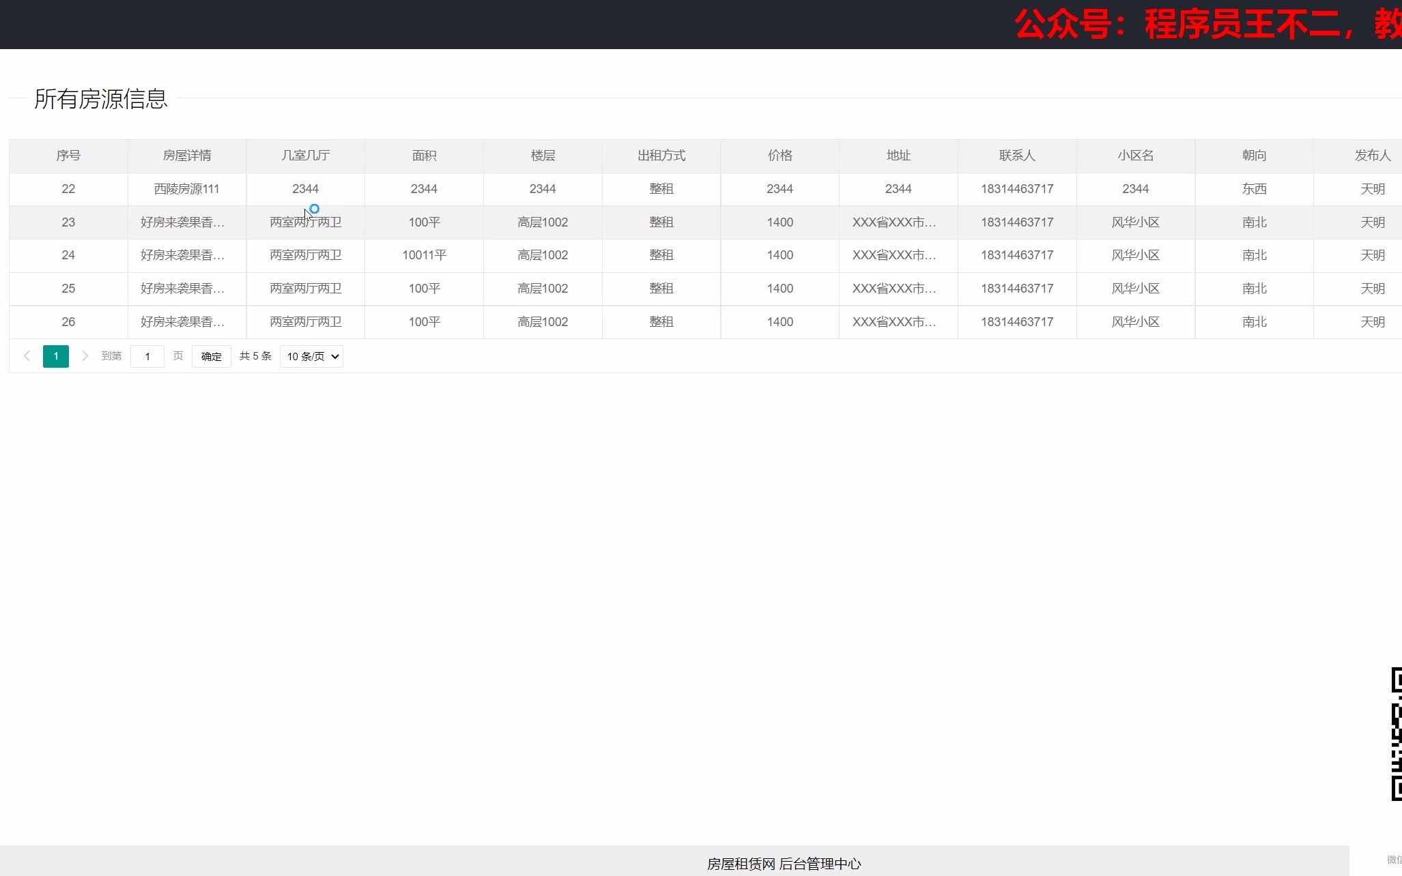Click the 地址 column header
Screen dimensions: 1402x876
point(899,156)
